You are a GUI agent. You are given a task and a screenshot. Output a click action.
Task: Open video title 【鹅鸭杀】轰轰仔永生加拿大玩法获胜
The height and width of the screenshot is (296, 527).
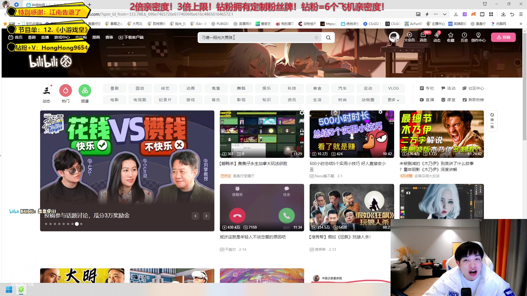254,164
